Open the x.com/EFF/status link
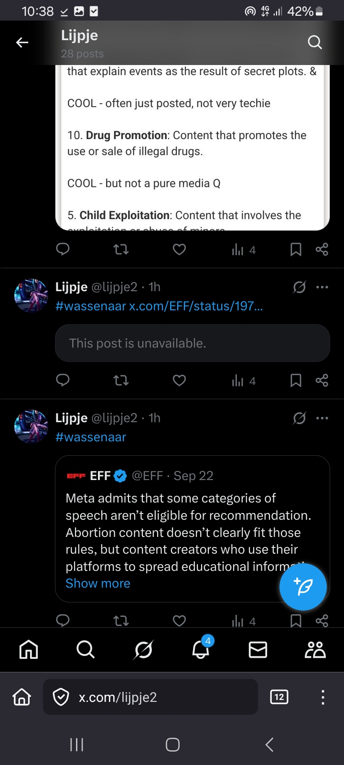Screen dimensions: 344x765 (196, 306)
